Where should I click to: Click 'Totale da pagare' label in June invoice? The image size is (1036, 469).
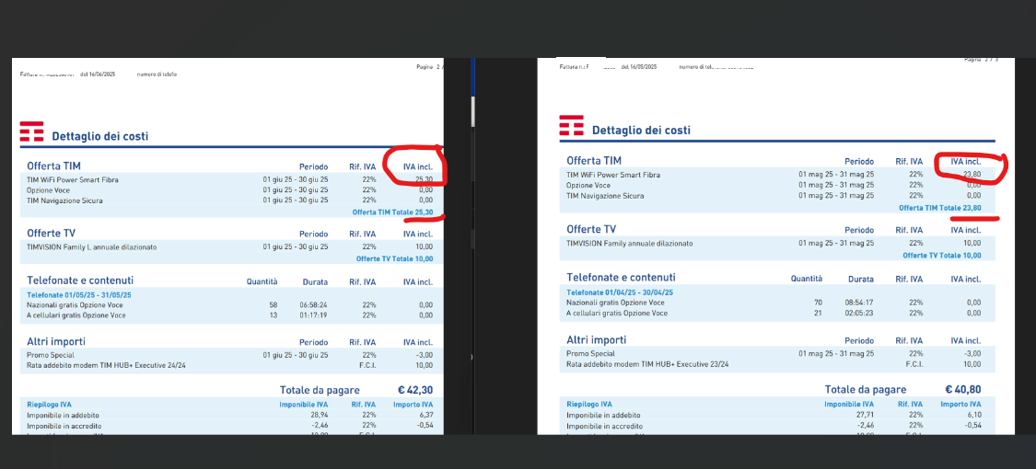tap(320, 390)
